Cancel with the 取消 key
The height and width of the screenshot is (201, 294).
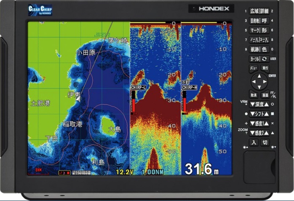[254, 95]
